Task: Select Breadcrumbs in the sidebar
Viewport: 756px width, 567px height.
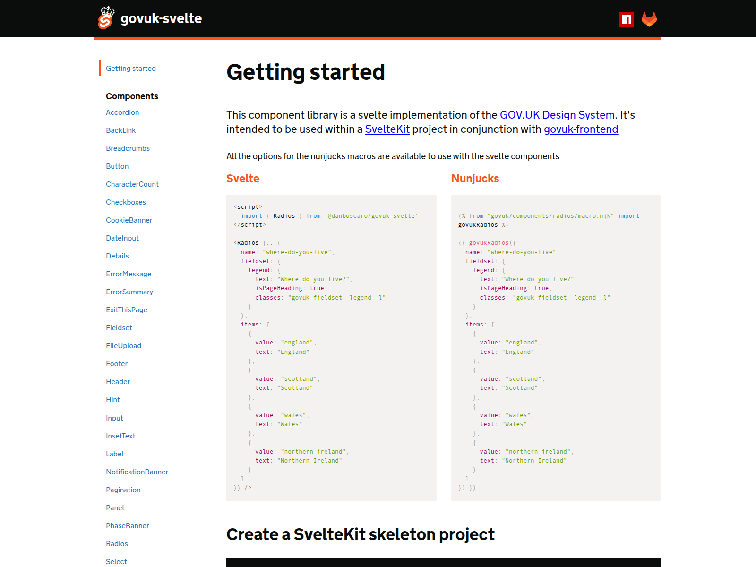Action: click(128, 148)
